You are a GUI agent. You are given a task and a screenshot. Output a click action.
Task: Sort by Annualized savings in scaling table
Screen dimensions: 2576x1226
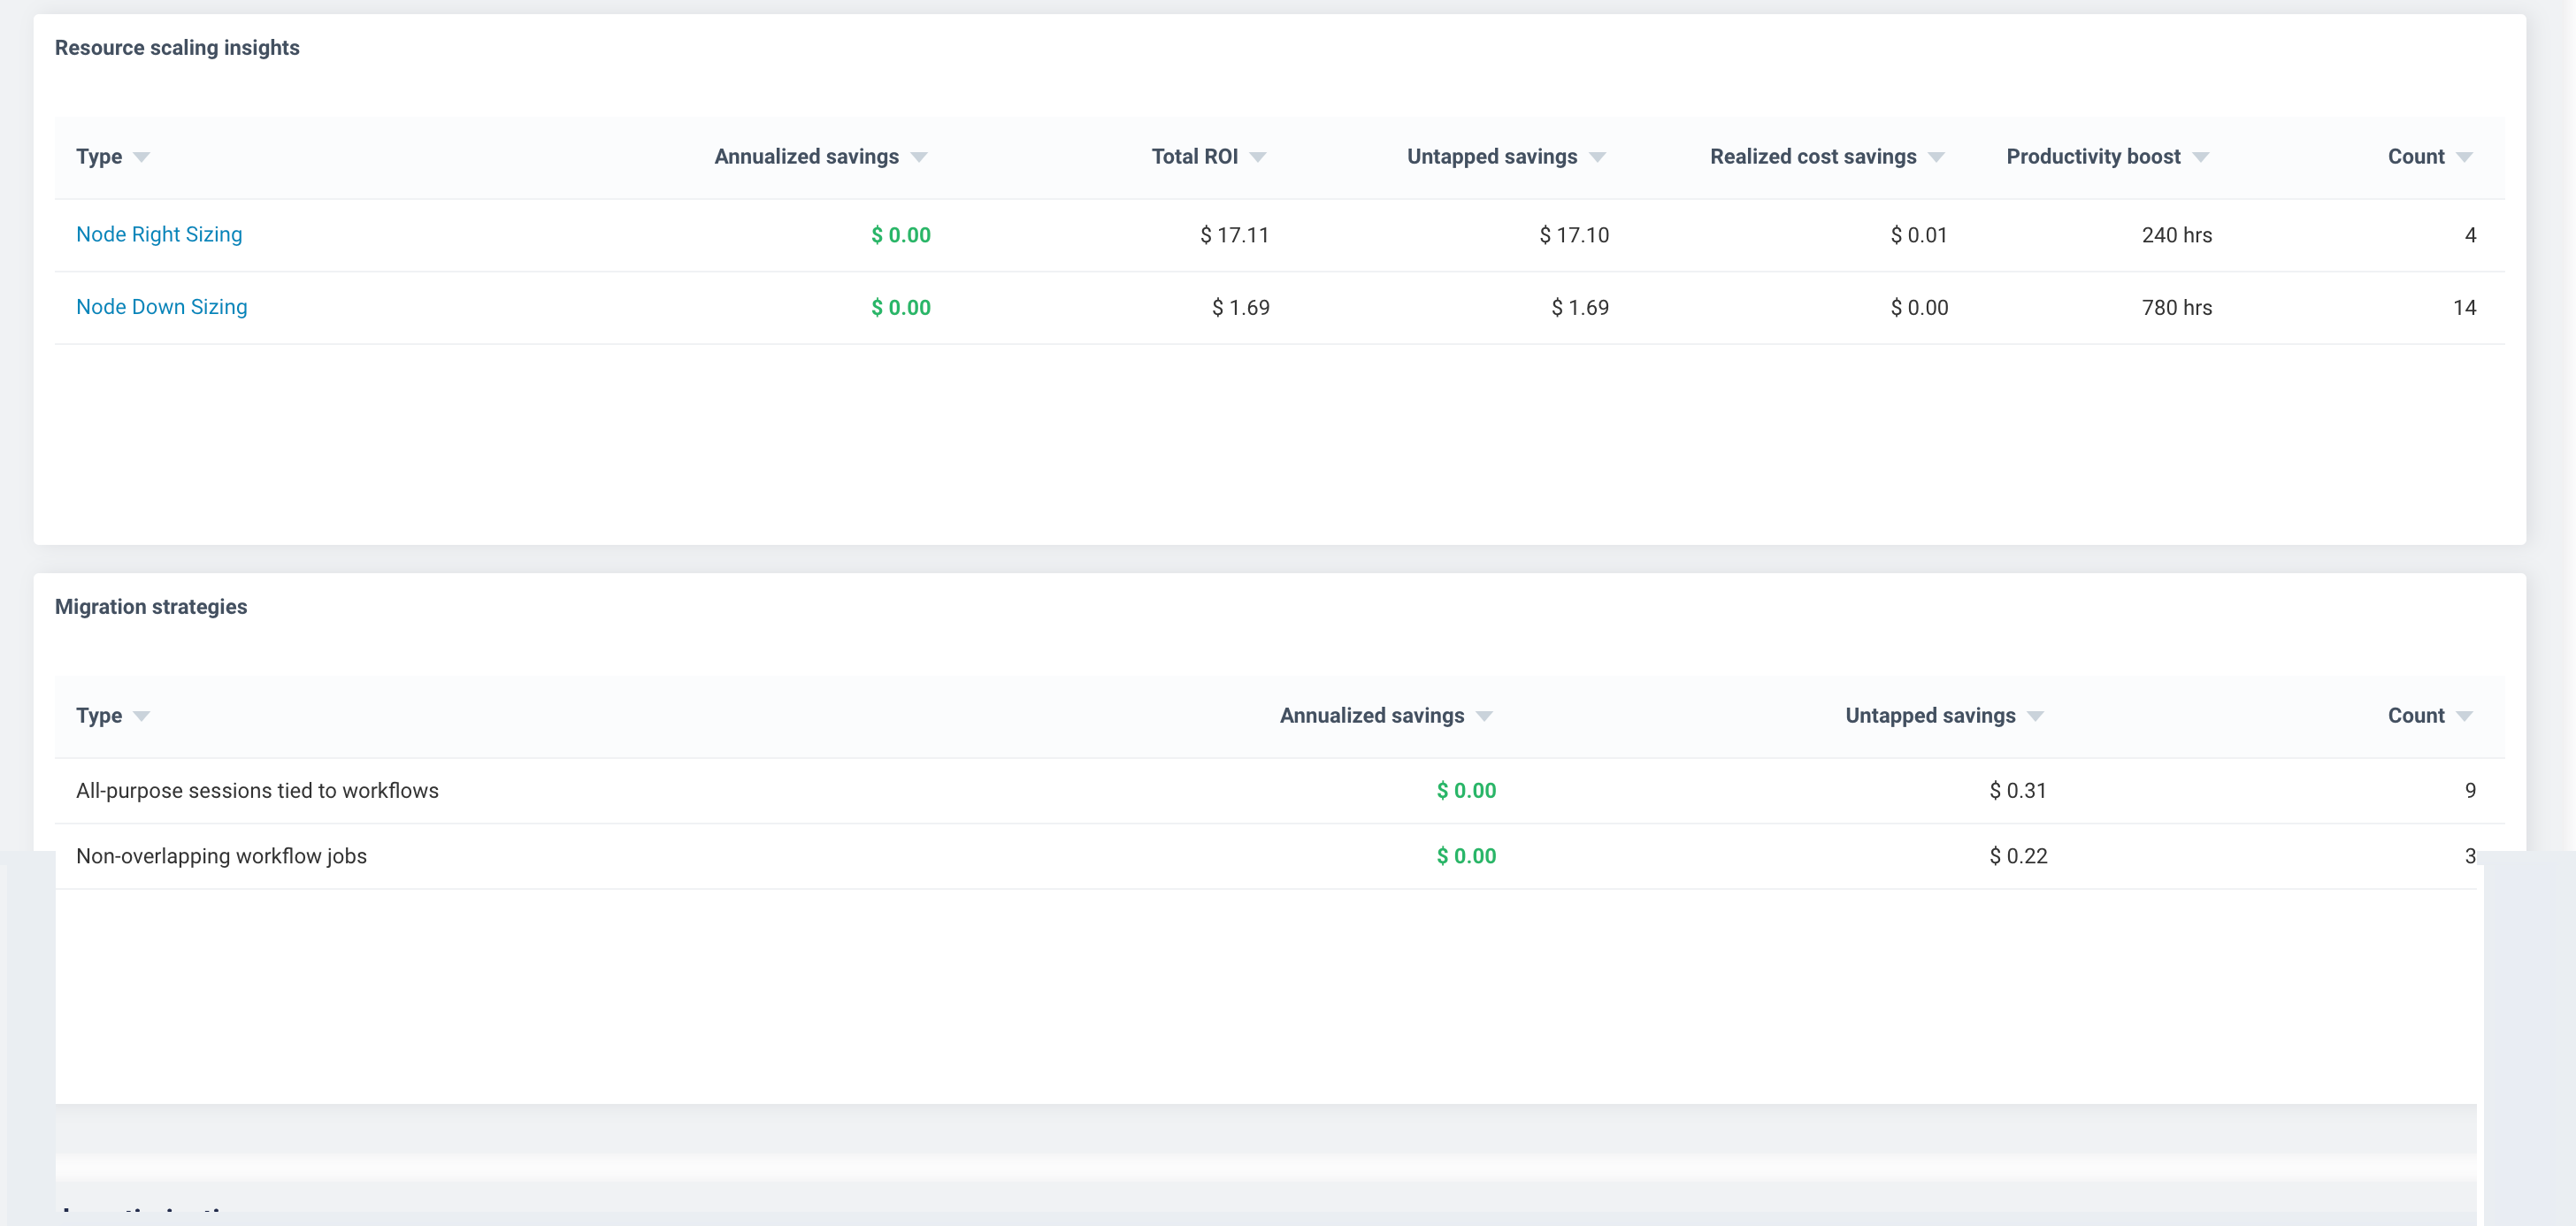919,157
